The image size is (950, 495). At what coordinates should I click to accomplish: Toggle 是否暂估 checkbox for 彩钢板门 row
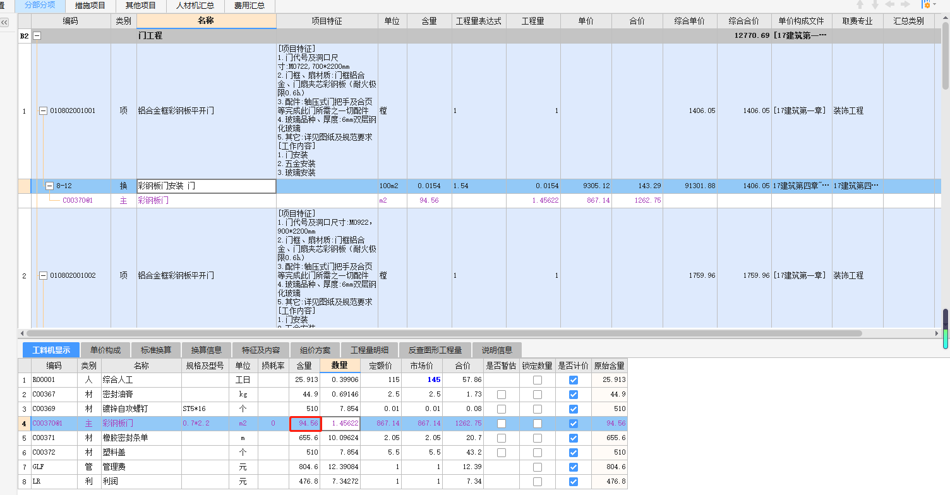pos(501,424)
